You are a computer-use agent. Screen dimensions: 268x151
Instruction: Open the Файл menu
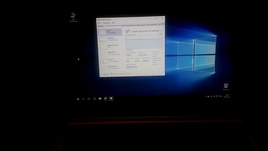coord(99,23)
